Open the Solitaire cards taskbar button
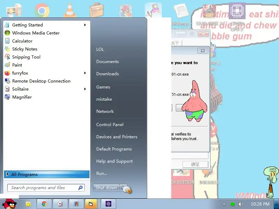 [60, 204]
